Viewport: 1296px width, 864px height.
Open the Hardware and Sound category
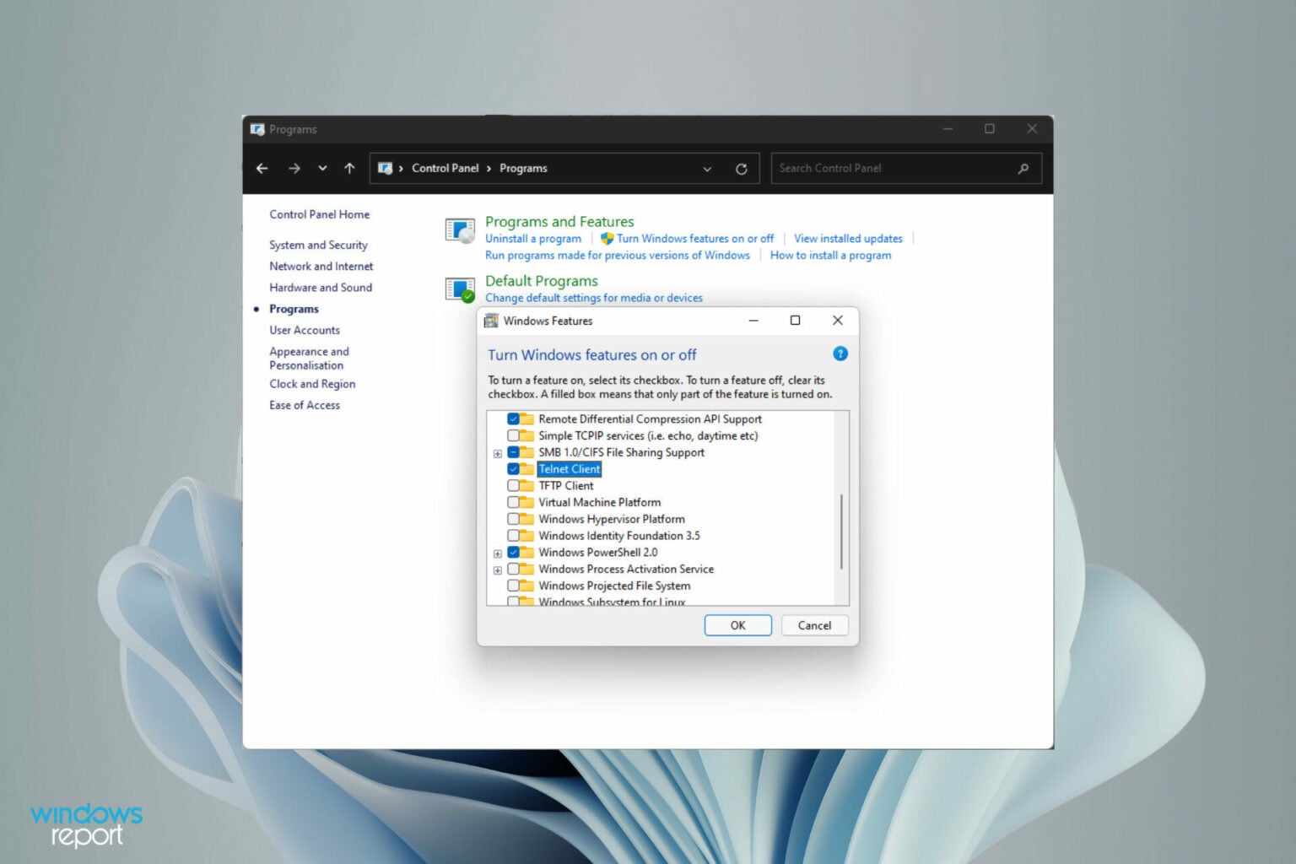[x=320, y=287]
